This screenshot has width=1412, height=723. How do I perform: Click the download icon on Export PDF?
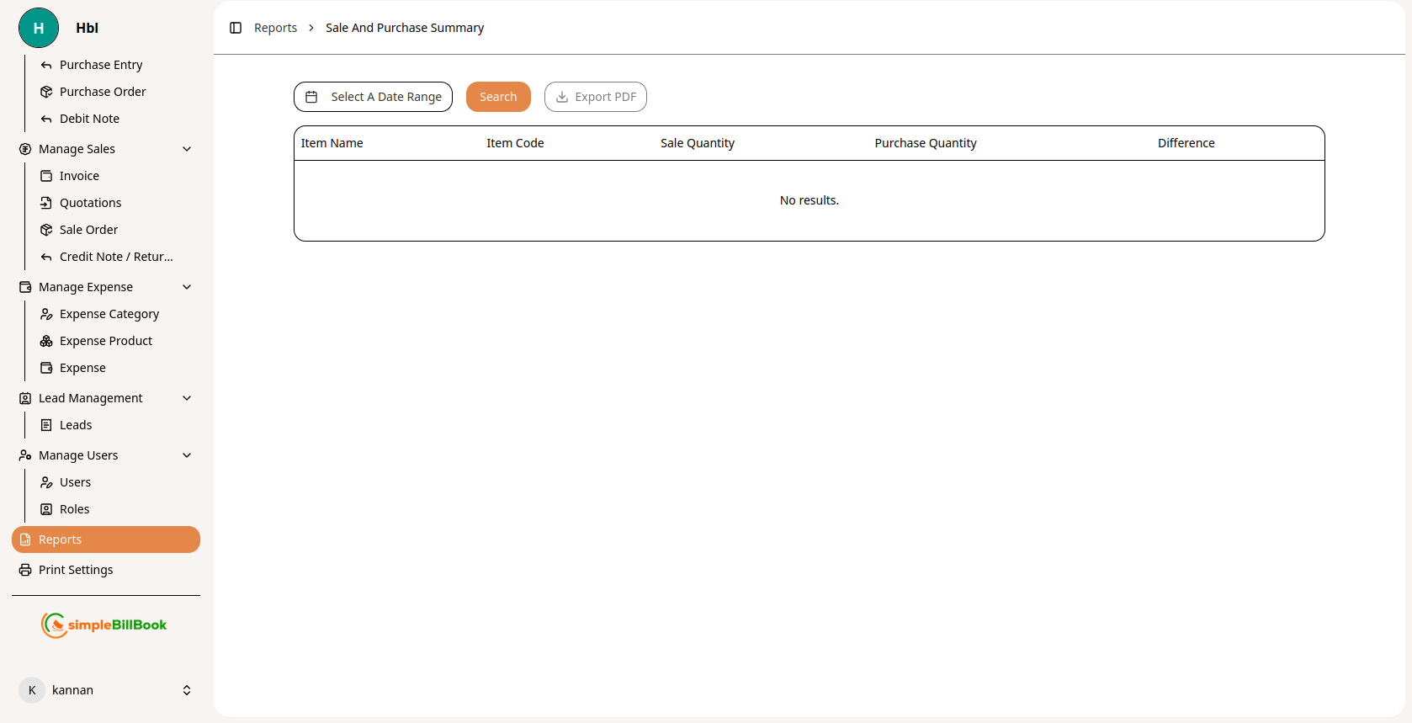click(x=562, y=97)
